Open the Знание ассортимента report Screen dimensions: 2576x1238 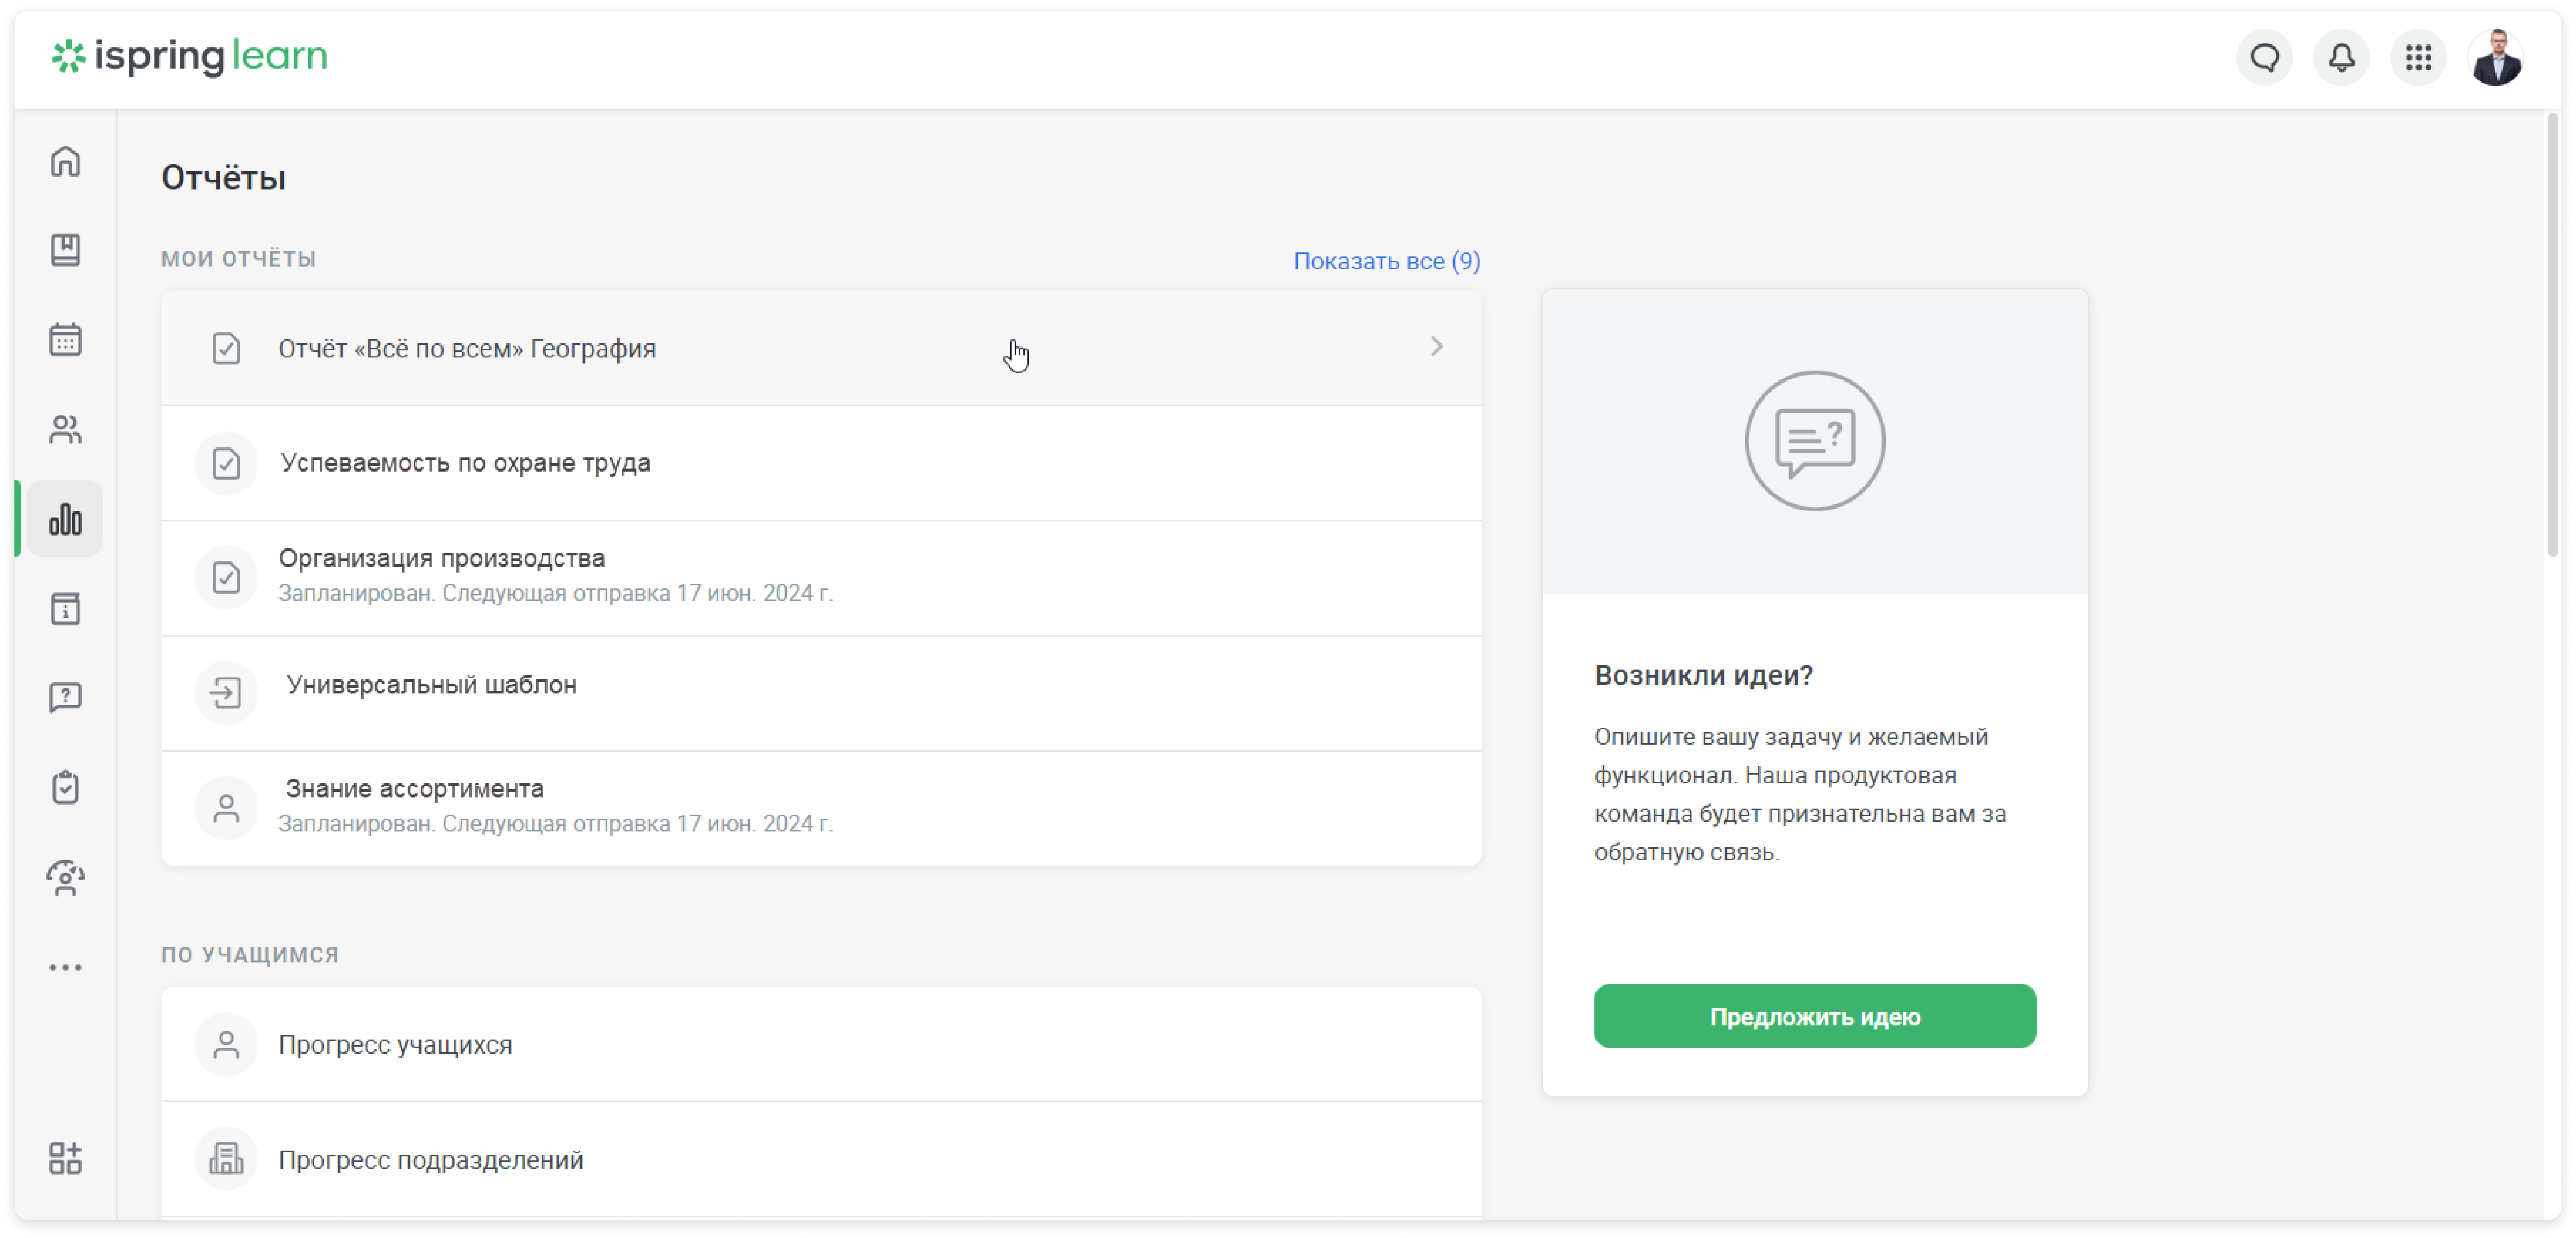pyautogui.click(x=821, y=808)
